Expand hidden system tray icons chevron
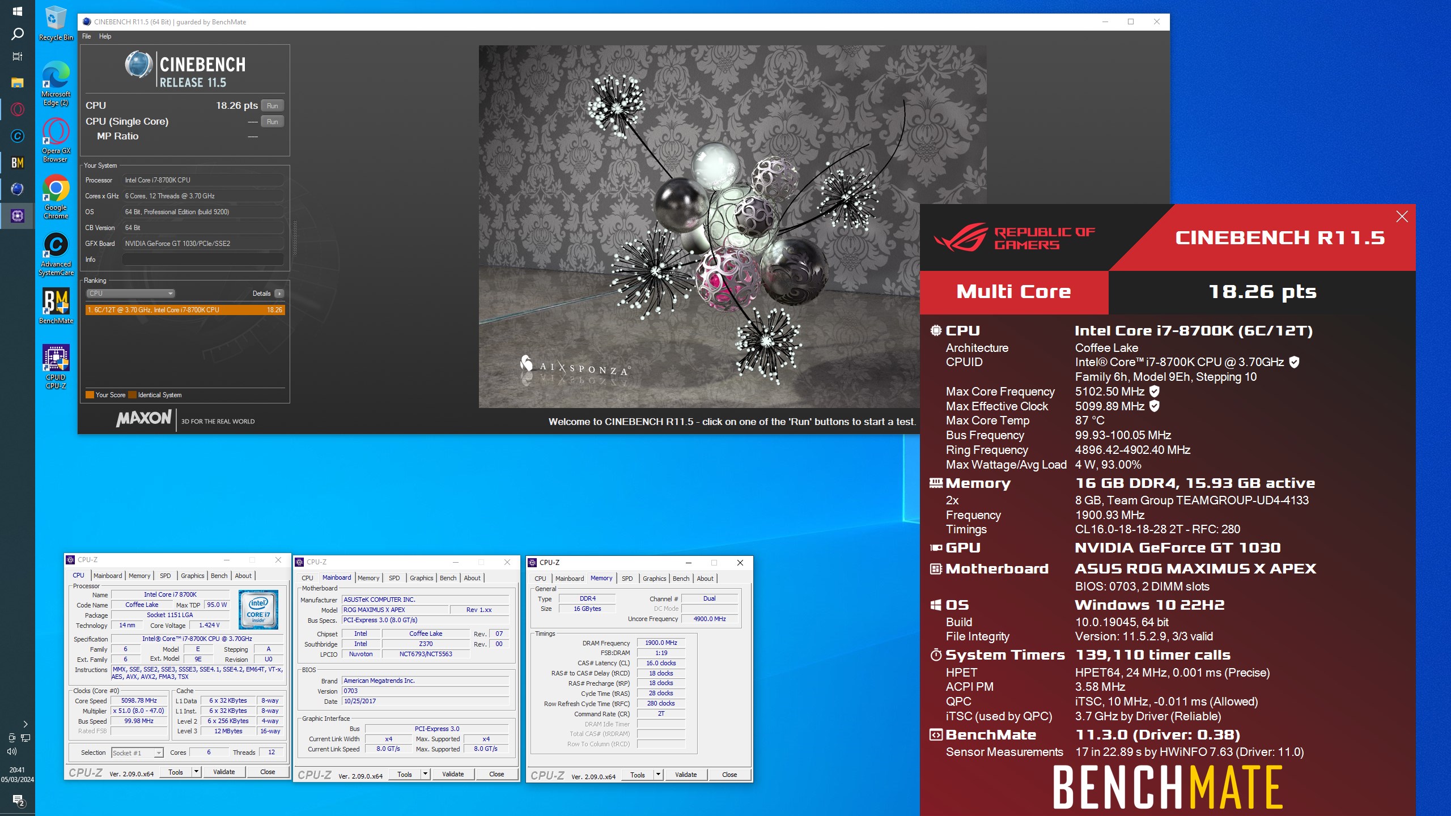The height and width of the screenshot is (816, 1451). (25, 724)
